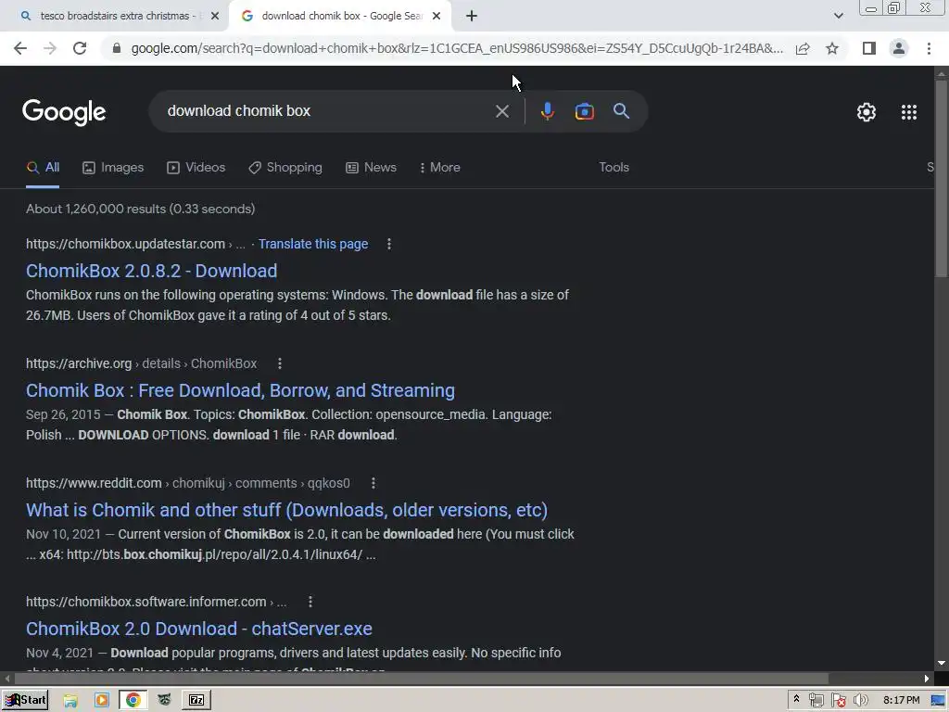Open Google apps grid

click(908, 112)
